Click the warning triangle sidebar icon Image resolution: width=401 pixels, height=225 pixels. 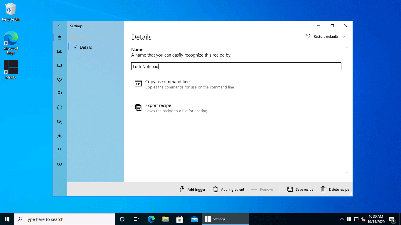60,136
